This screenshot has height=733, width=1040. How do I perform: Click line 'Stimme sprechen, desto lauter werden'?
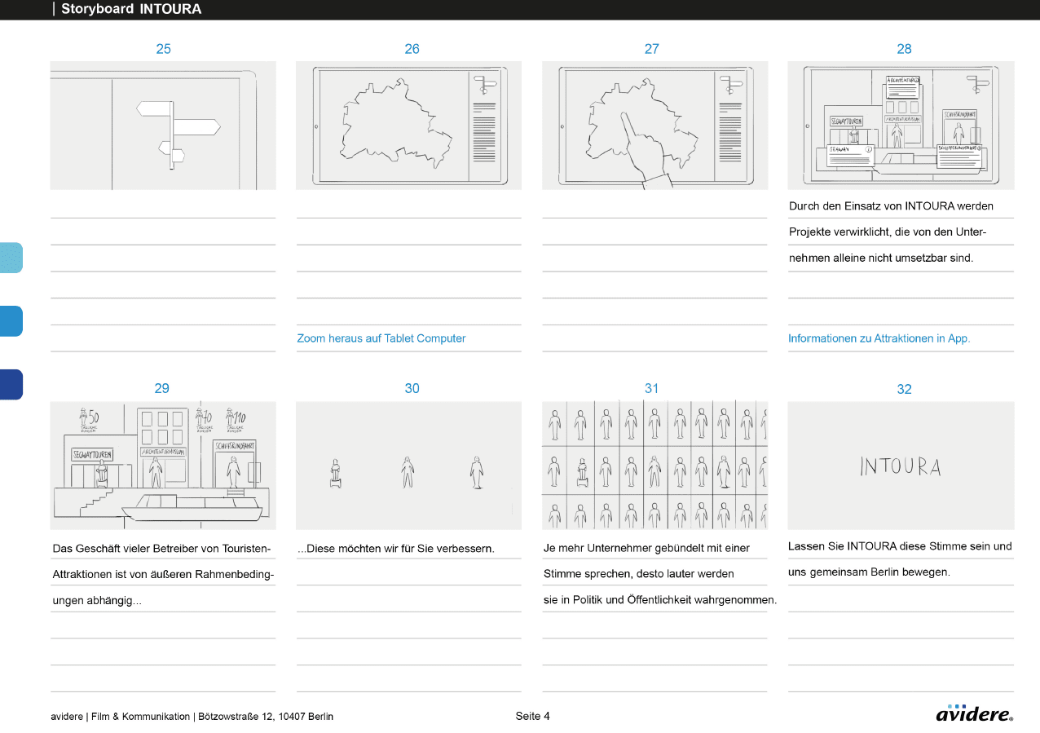pos(638,574)
